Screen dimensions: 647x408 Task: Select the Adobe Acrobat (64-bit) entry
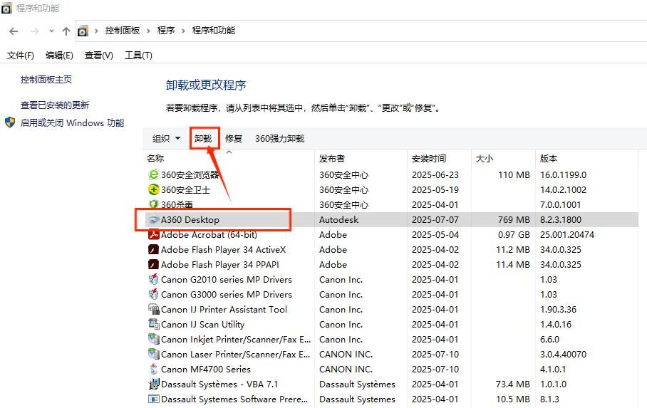point(209,235)
